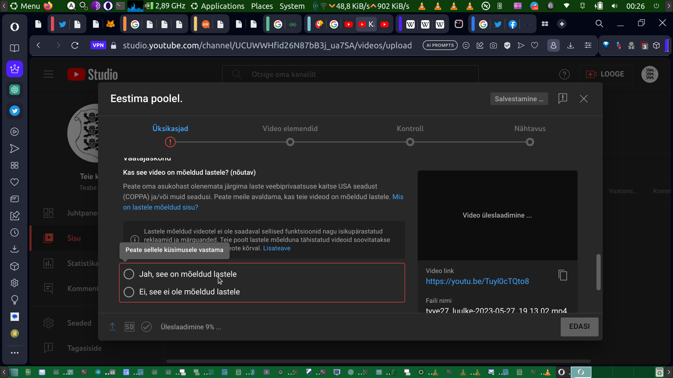
Task: Take a snapshot with camera icon
Action: click(493, 45)
